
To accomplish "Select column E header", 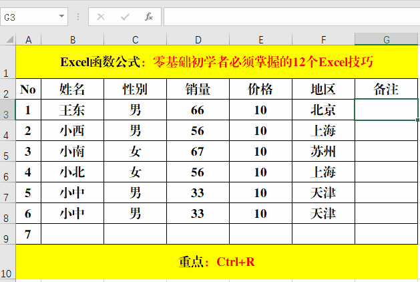I will click(260, 39).
